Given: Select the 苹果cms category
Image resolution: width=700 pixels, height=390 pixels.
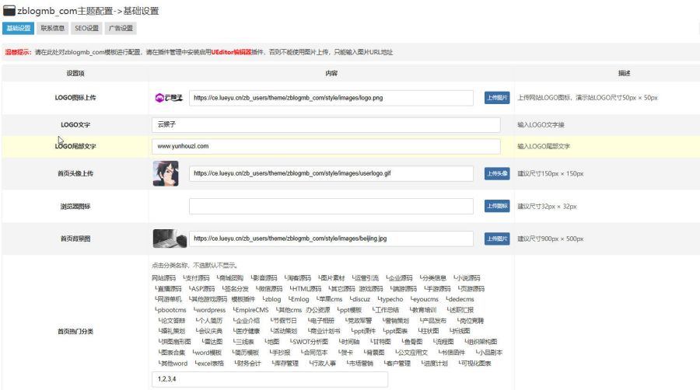Looking at the screenshot, I should click(331, 300).
